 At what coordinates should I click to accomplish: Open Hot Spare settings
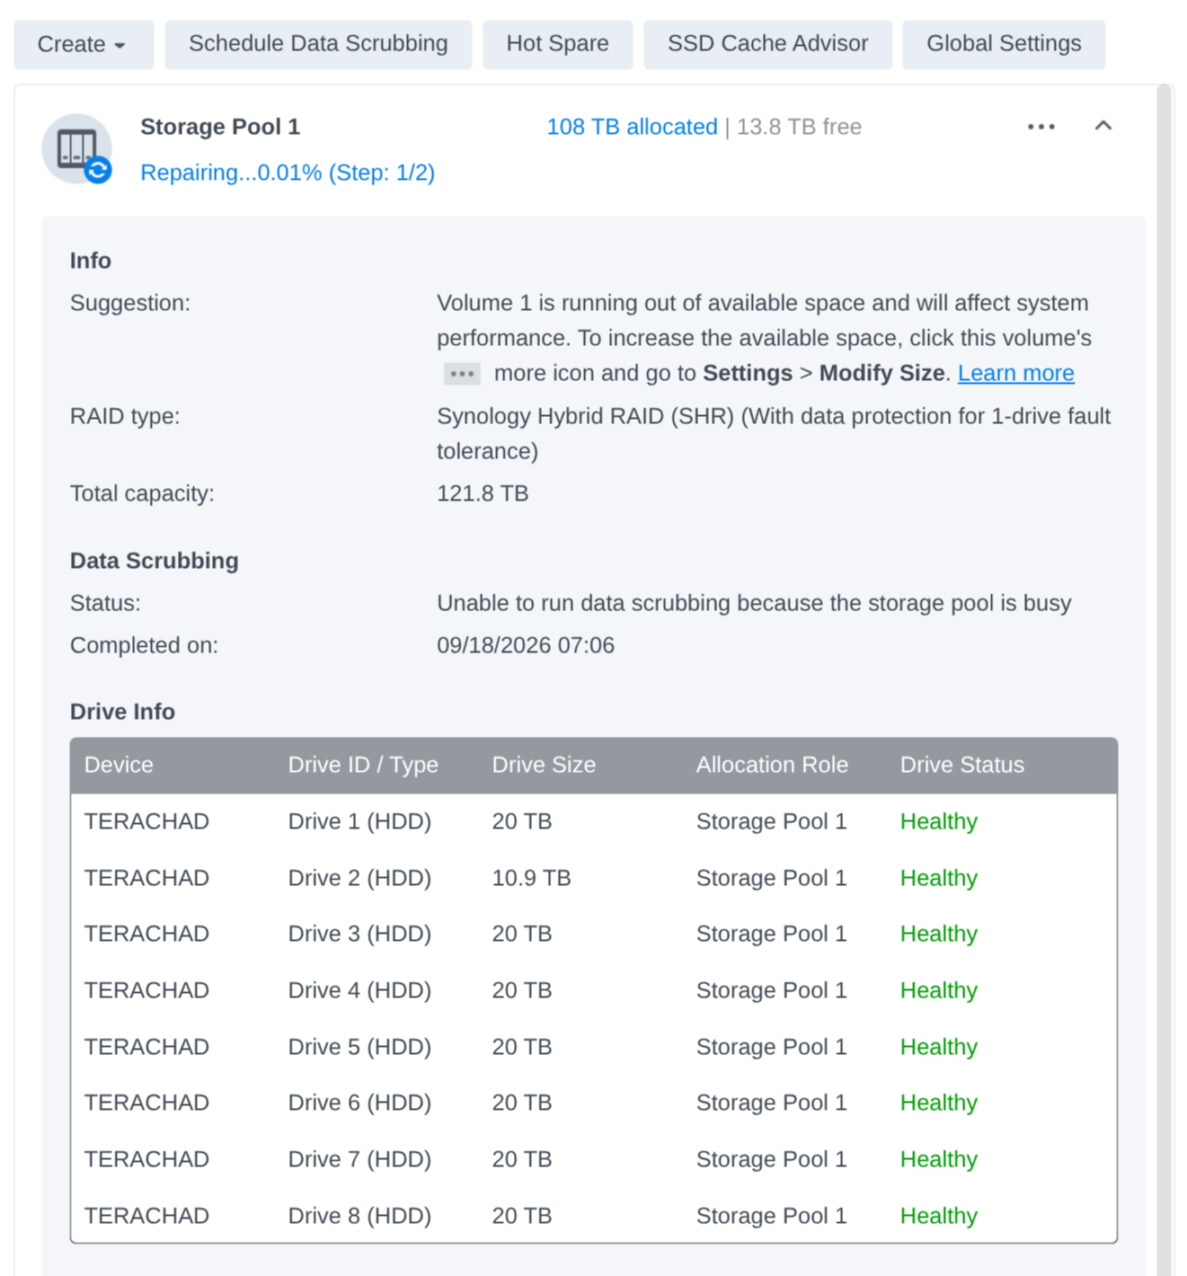click(x=557, y=44)
